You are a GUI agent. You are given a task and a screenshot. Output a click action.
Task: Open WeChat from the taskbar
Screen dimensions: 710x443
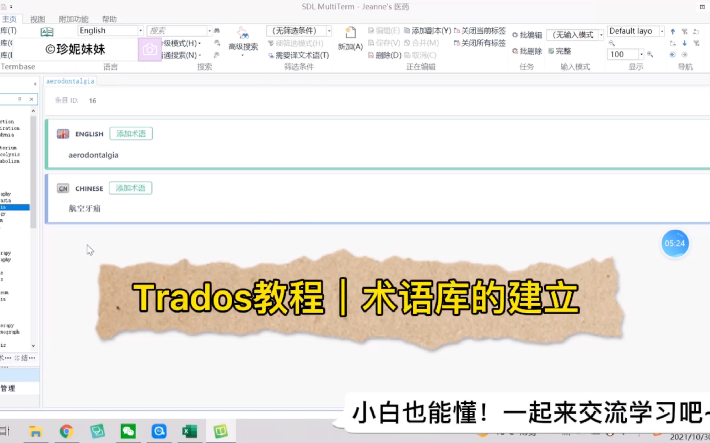click(128, 431)
